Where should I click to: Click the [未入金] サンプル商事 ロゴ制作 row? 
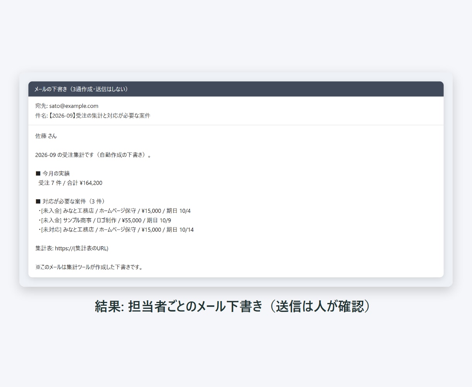point(104,220)
